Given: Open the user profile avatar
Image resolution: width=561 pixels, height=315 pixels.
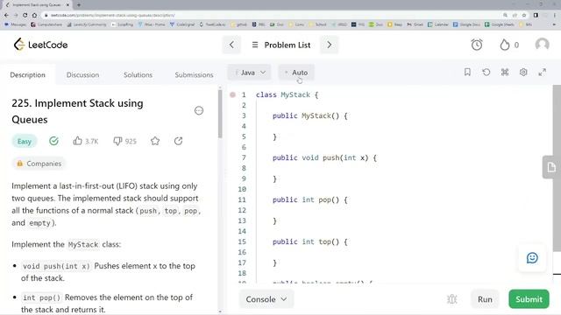Looking at the screenshot, I should click(542, 45).
